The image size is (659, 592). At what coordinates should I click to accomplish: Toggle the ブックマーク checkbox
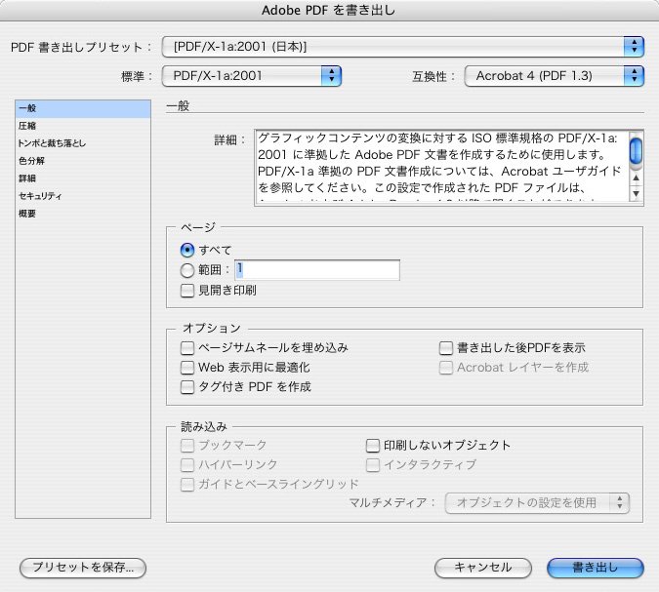187,445
